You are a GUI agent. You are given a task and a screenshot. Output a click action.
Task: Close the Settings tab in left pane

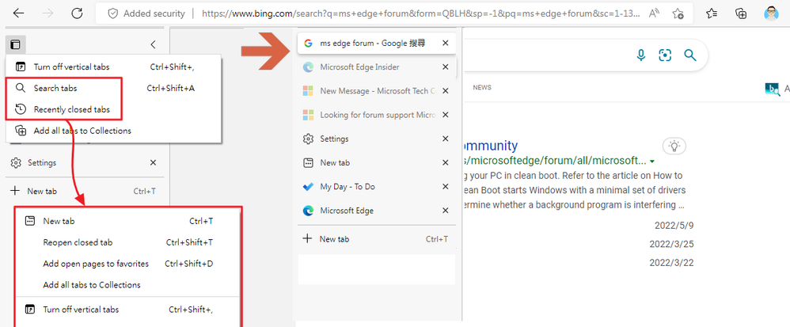pos(153,163)
